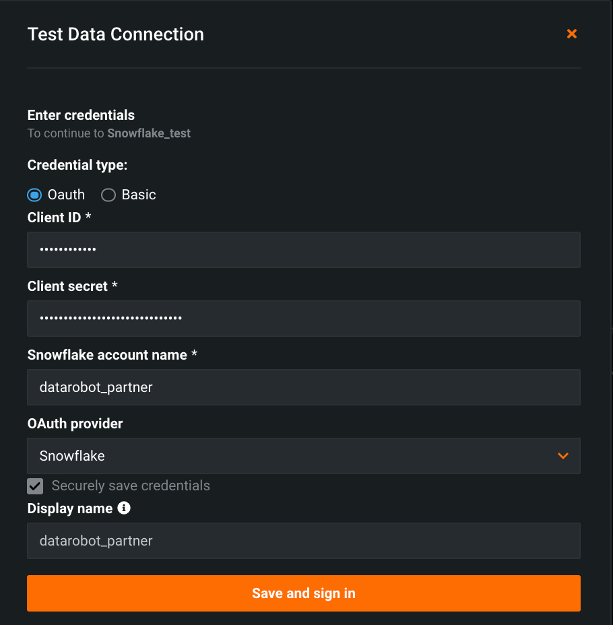This screenshot has height=625, width=613.
Task: Click the Snowflake account name label
Action: click(107, 355)
